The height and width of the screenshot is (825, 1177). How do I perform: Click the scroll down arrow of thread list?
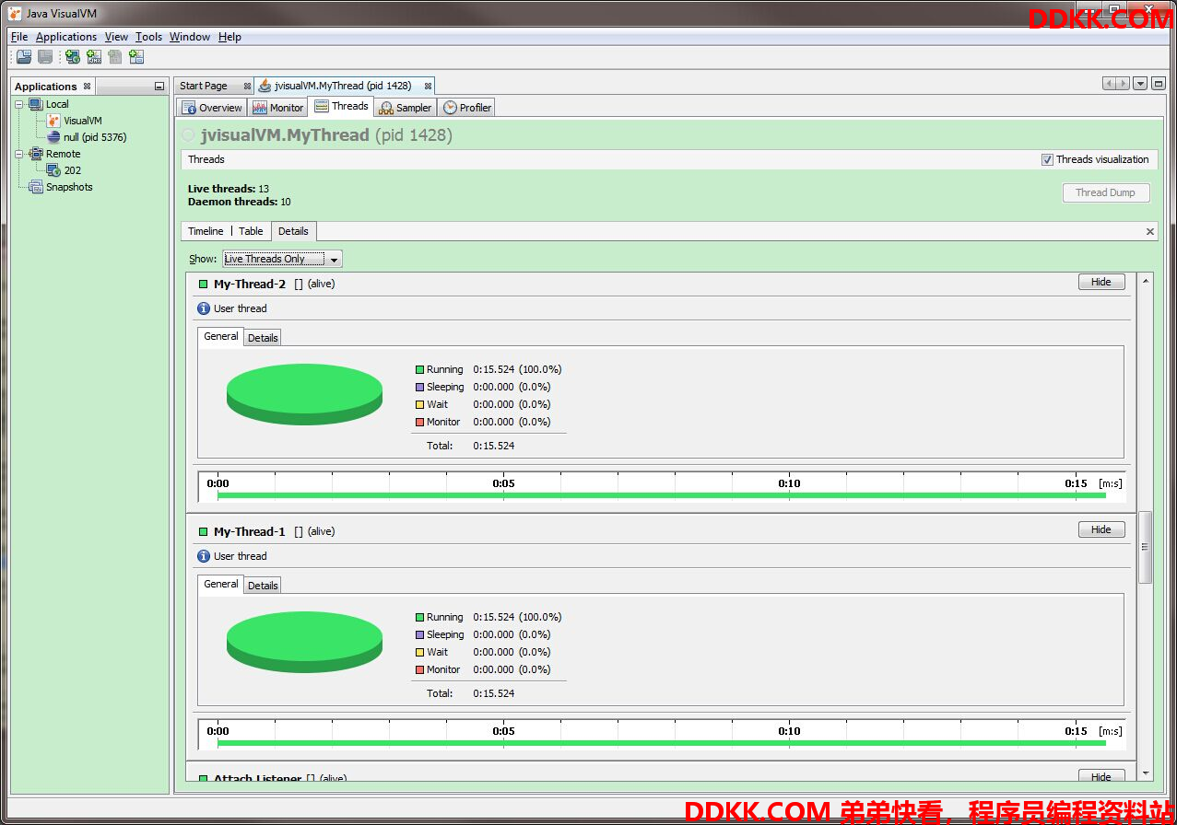(x=1146, y=773)
